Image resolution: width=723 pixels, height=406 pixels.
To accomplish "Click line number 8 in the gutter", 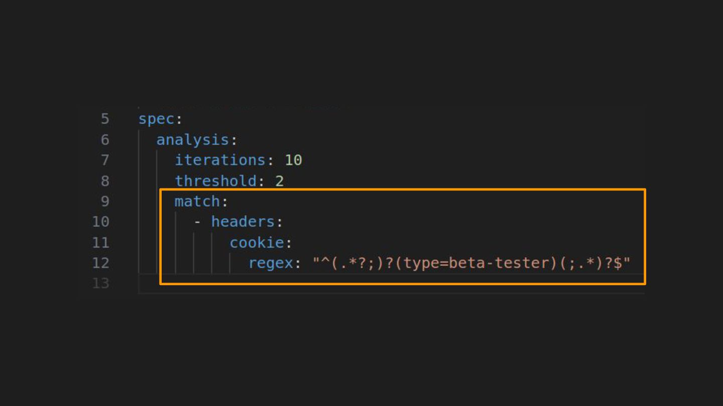I will click(x=104, y=180).
